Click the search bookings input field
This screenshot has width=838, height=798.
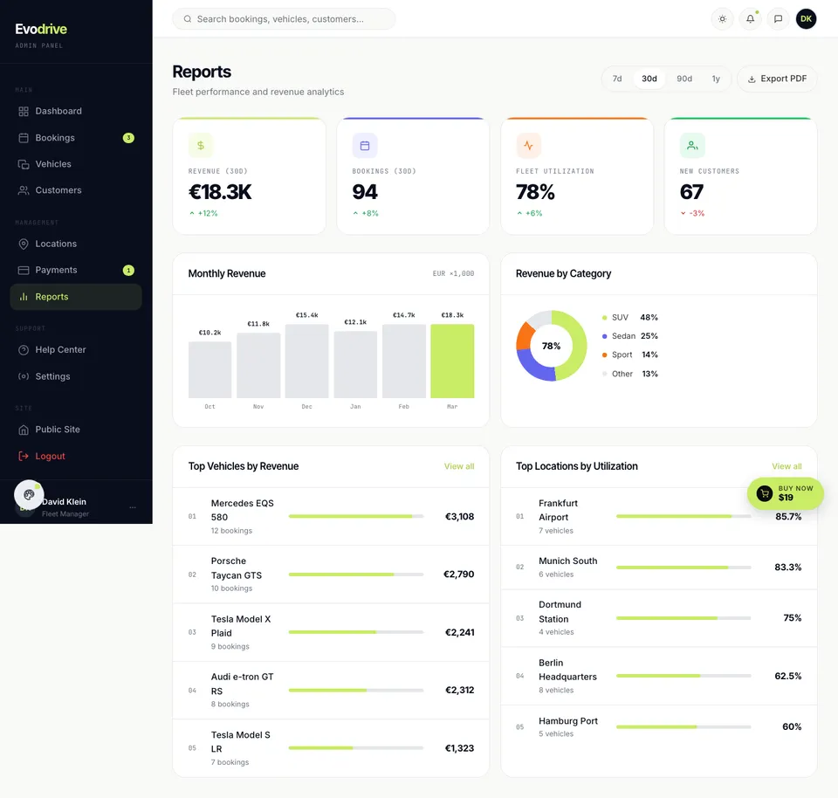(x=284, y=19)
